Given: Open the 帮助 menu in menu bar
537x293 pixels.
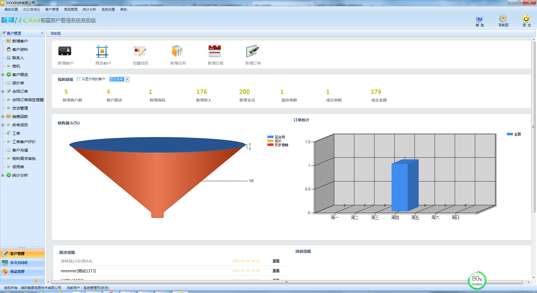Looking at the screenshot, I should pyautogui.click(x=124, y=10).
